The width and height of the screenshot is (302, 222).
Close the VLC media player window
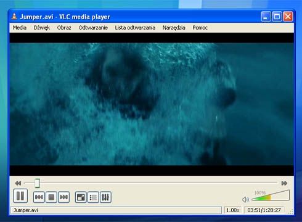[288, 17]
